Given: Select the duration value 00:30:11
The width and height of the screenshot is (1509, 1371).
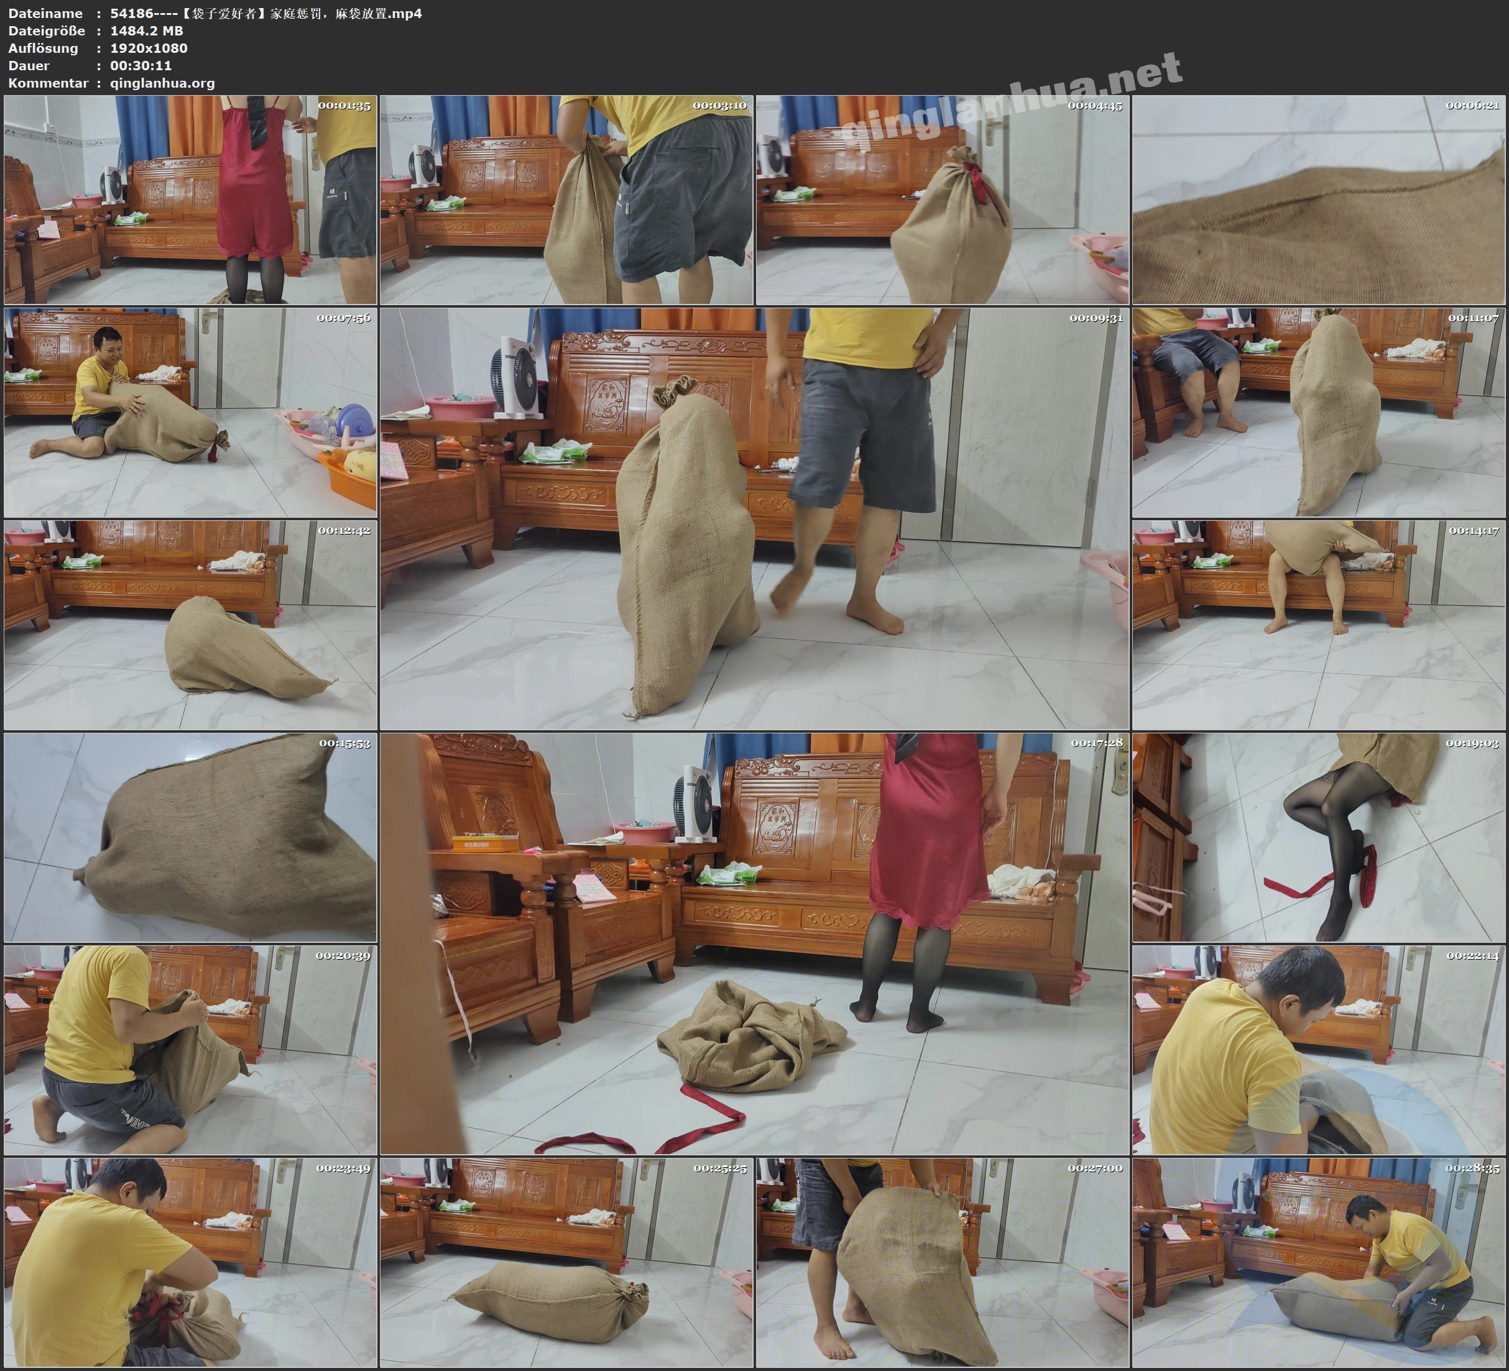Looking at the screenshot, I should click(141, 65).
